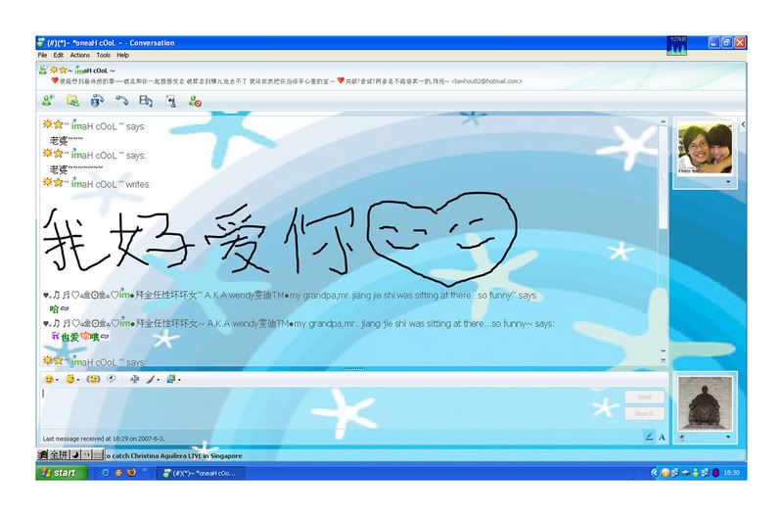783x516 pixels.
Task: Open the Tools menu
Action: pos(104,56)
